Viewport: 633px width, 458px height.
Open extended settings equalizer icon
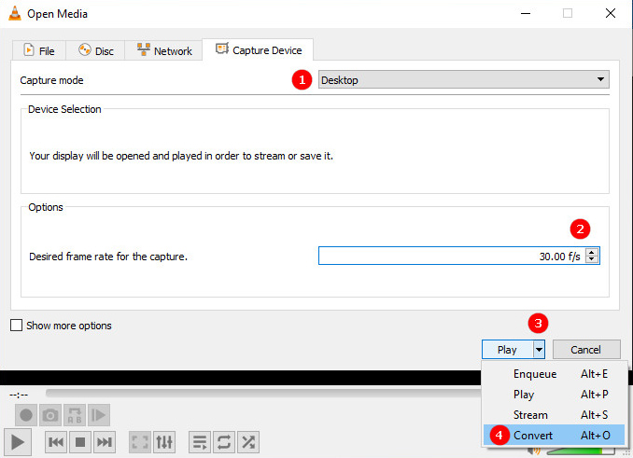(164, 442)
